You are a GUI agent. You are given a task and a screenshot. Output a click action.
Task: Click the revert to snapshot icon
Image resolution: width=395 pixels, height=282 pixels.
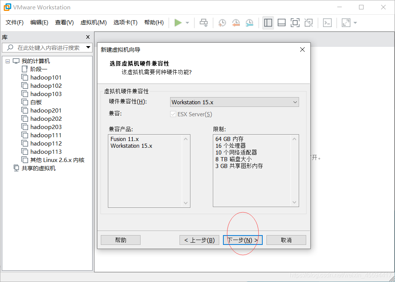coord(236,22)
